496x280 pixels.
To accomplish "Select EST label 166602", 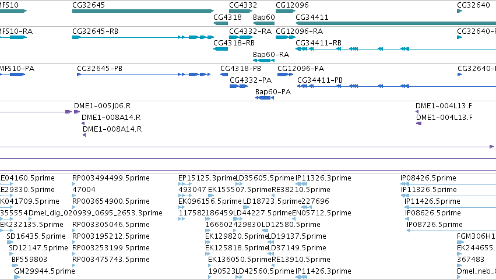I will 219,225.
